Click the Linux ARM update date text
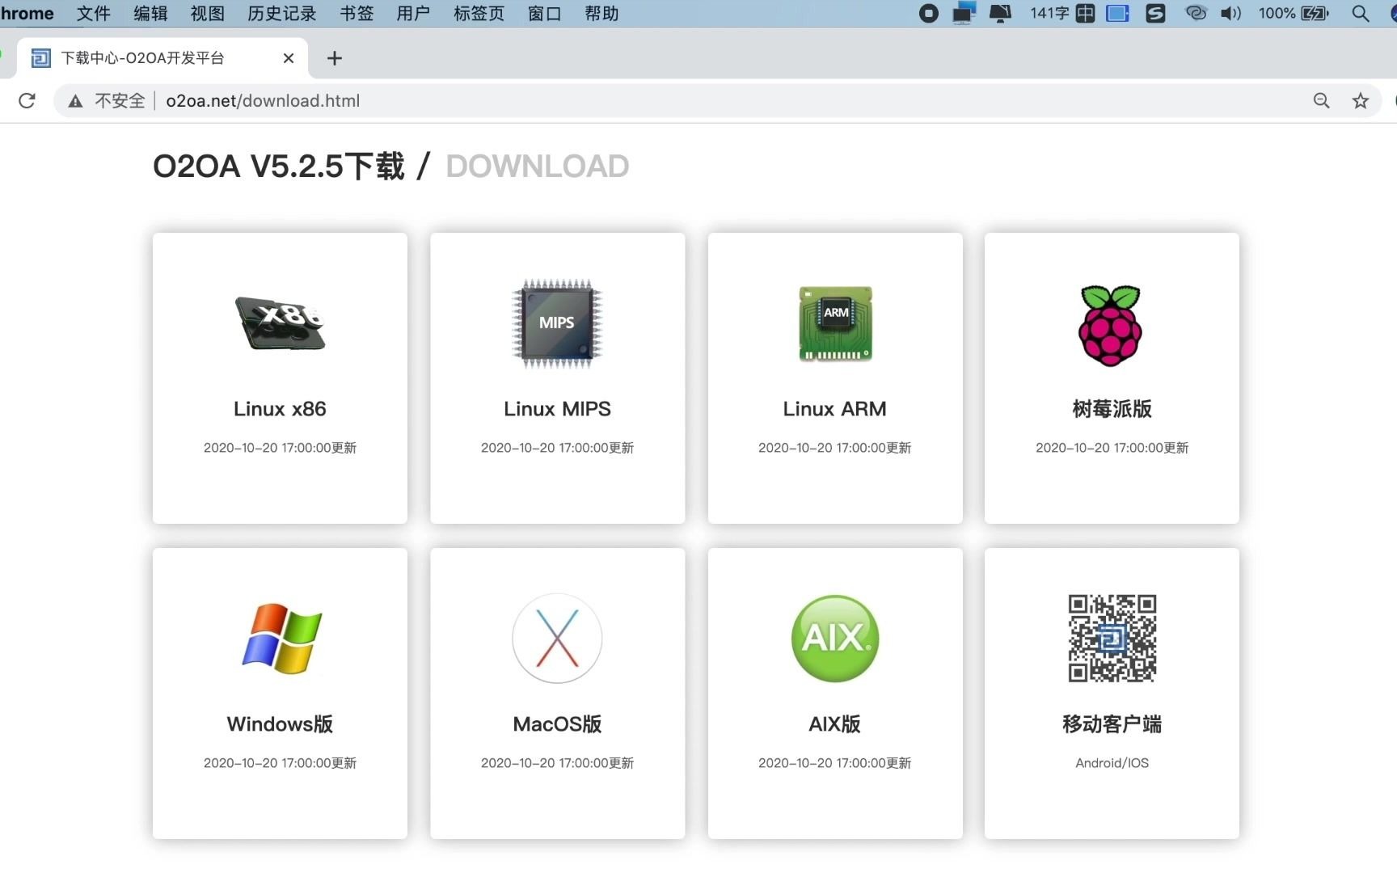This screenshot has height=873, width=1397. coord(834,448)
